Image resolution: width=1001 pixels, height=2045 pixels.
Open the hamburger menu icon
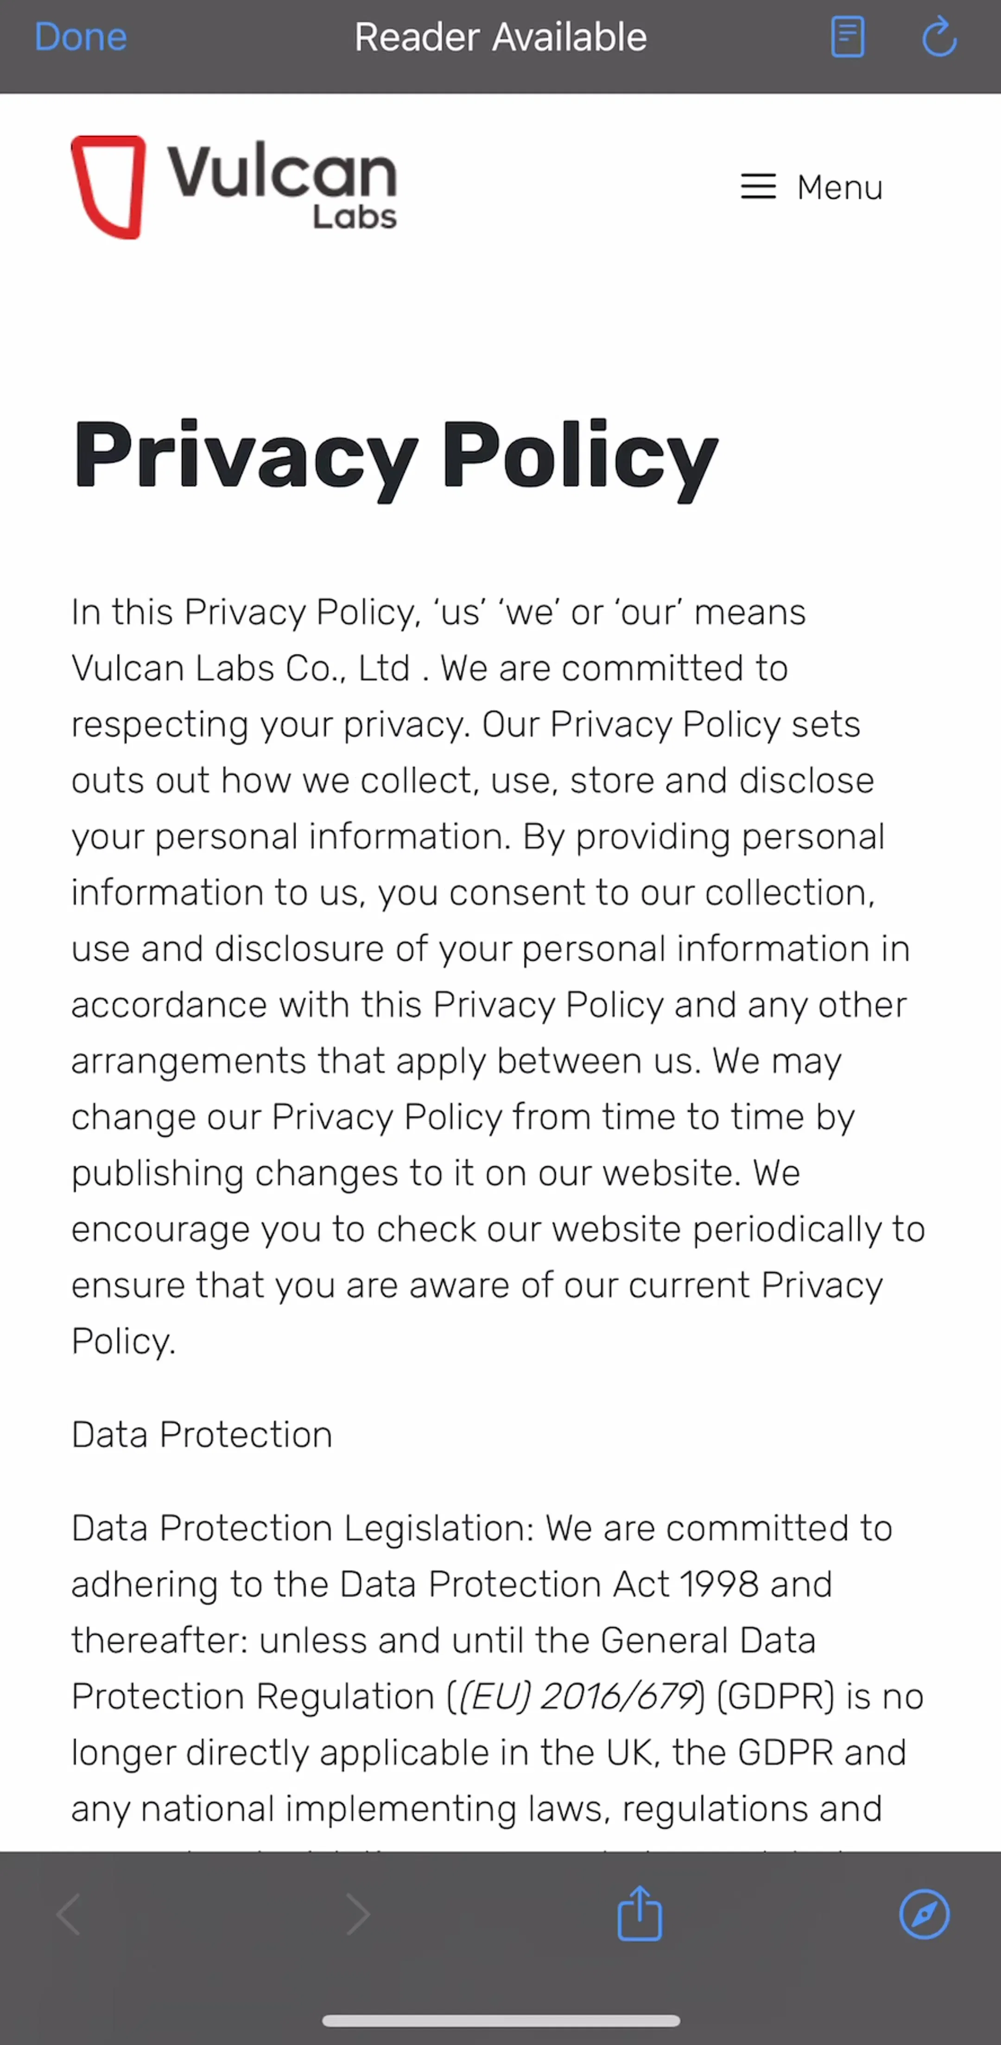click(x=758, y=187)
